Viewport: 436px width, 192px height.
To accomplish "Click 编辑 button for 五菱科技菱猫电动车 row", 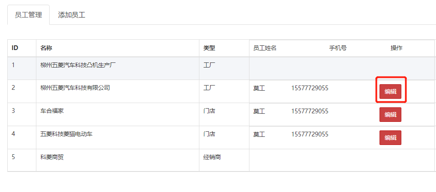I will click(390, 138).
